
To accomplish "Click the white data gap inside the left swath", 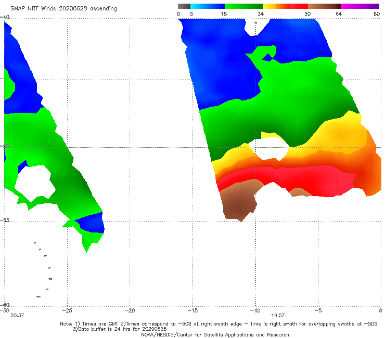I will point(34,183).
